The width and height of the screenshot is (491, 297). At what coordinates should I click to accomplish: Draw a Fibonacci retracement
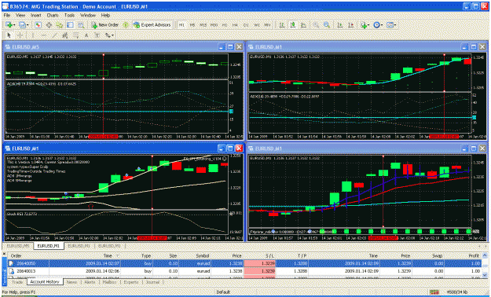pos(75,35)
